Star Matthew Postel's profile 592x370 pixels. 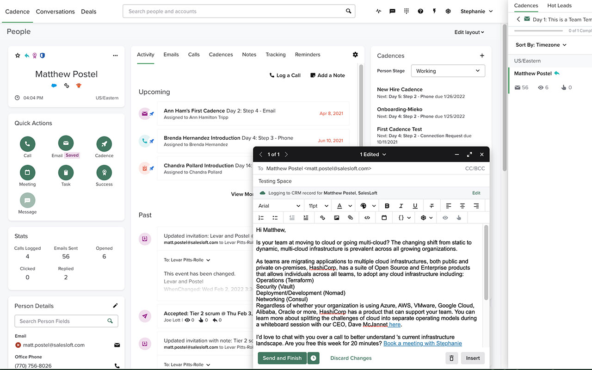coord(18,55)
